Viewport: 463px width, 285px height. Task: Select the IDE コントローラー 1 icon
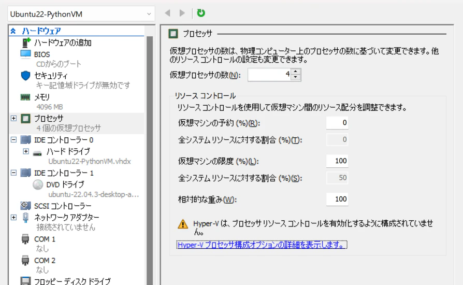coord(26,173)
